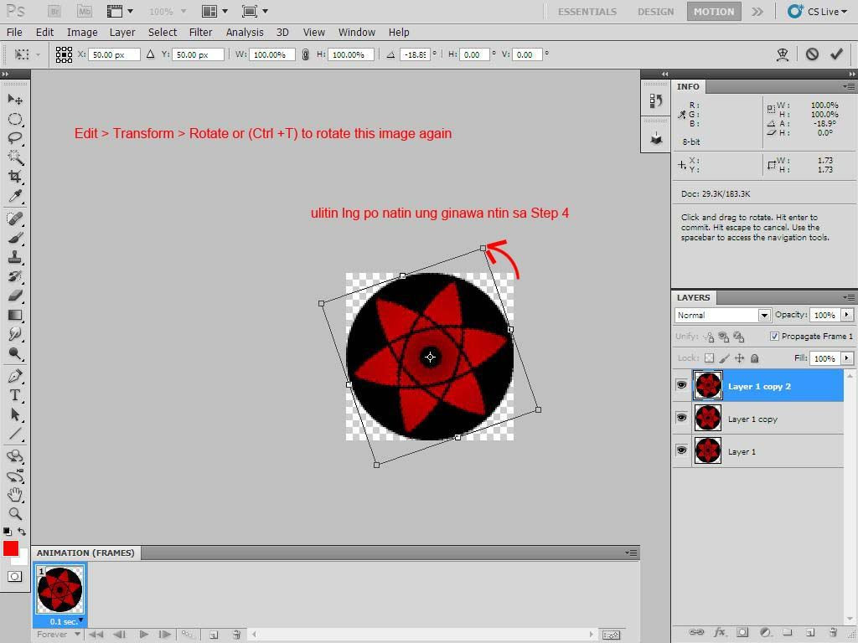858x643 pixels.
Task: Select the Dodge tool
Action: 15,354
